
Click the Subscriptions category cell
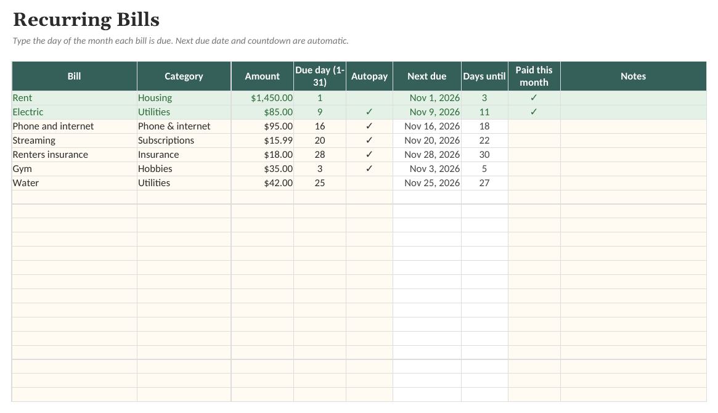[x=184, y=141]
